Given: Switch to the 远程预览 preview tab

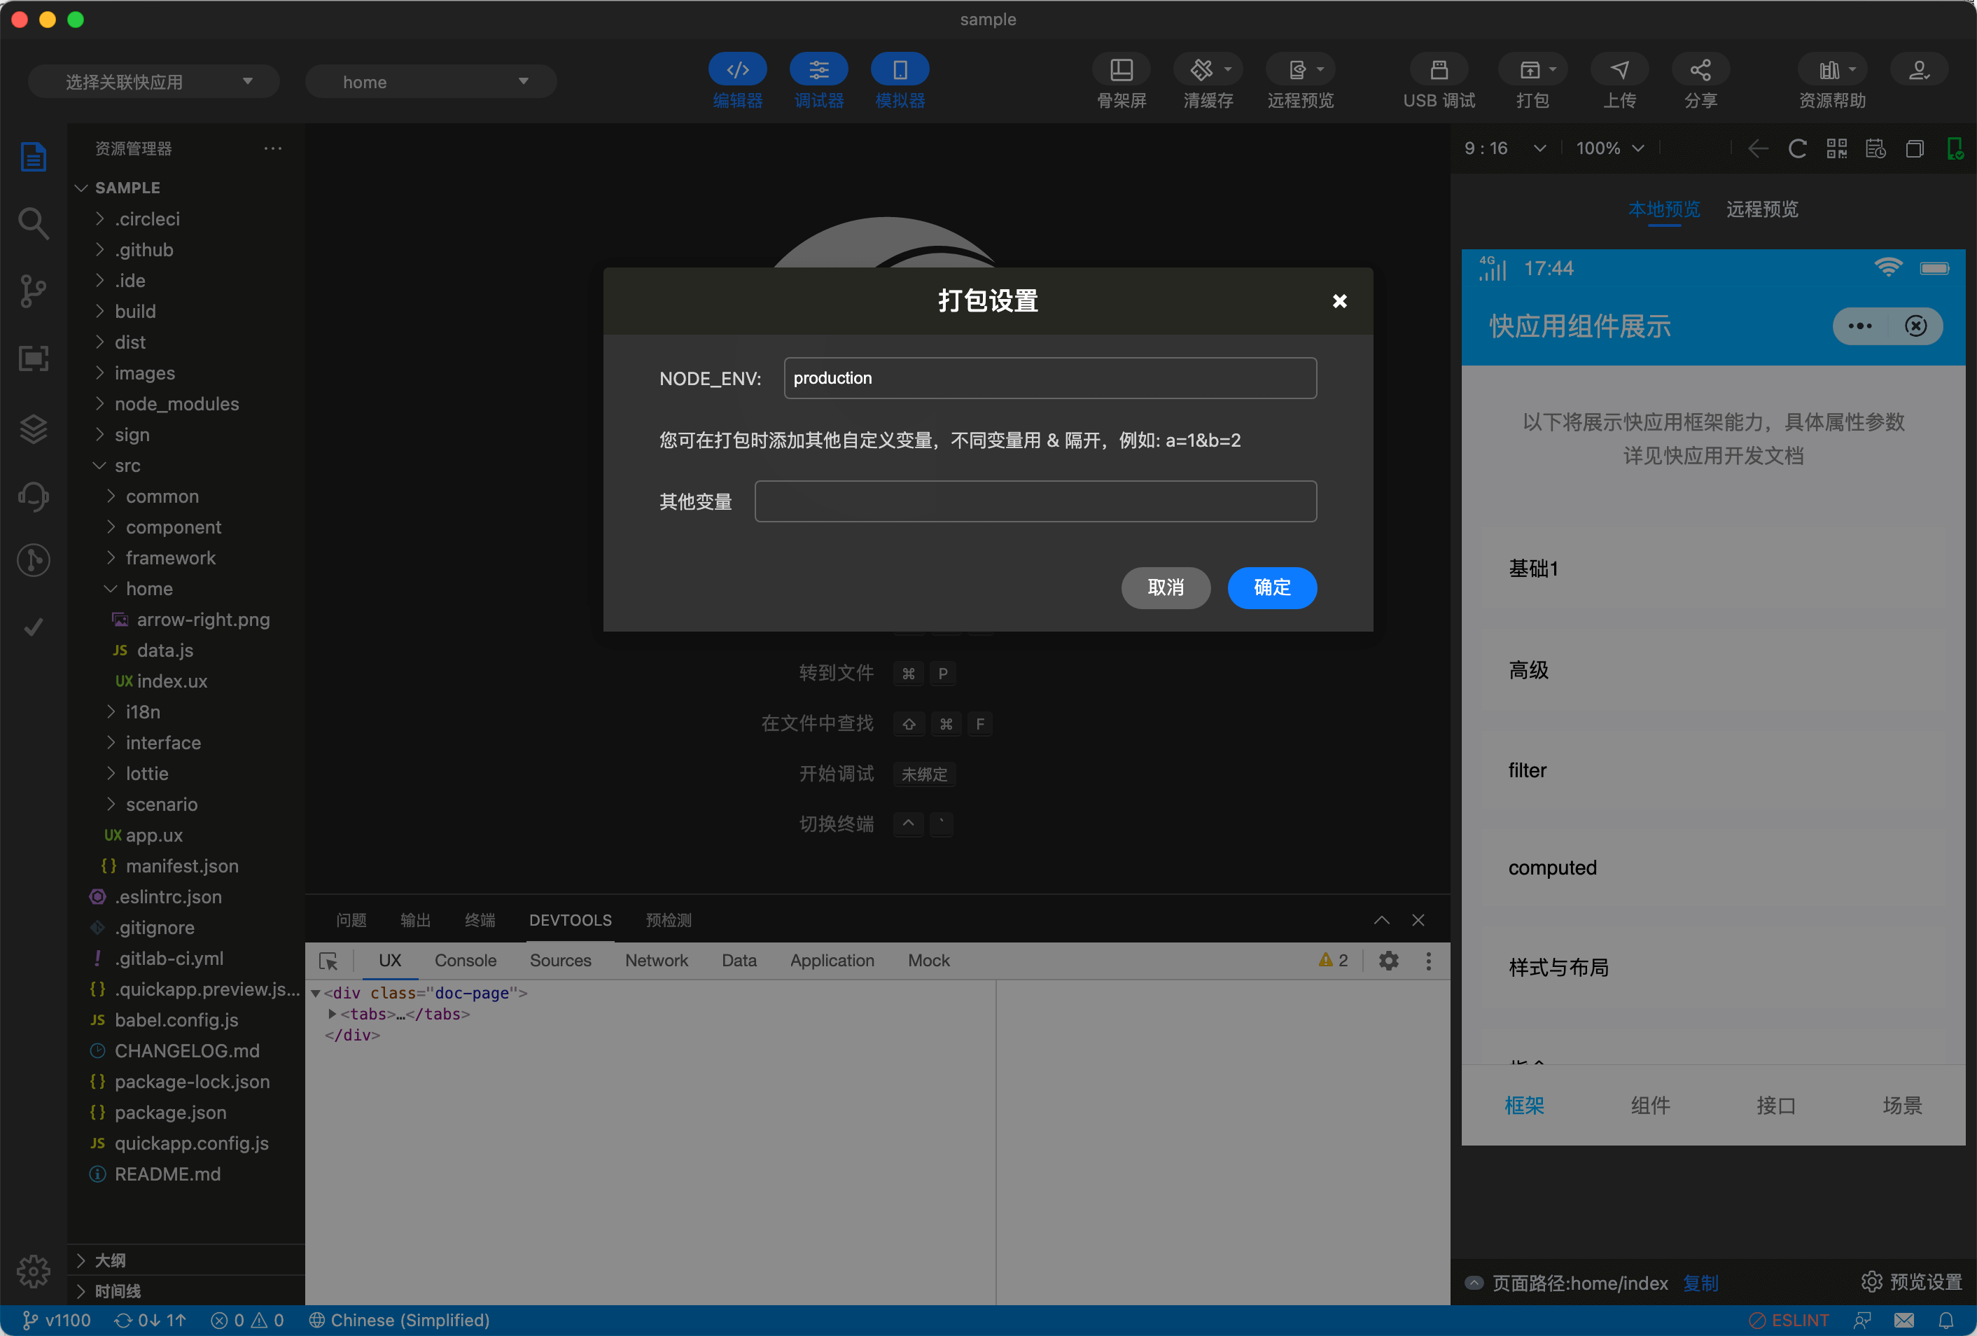Looking at the screenshot, I should click(x=1761, y=209).
